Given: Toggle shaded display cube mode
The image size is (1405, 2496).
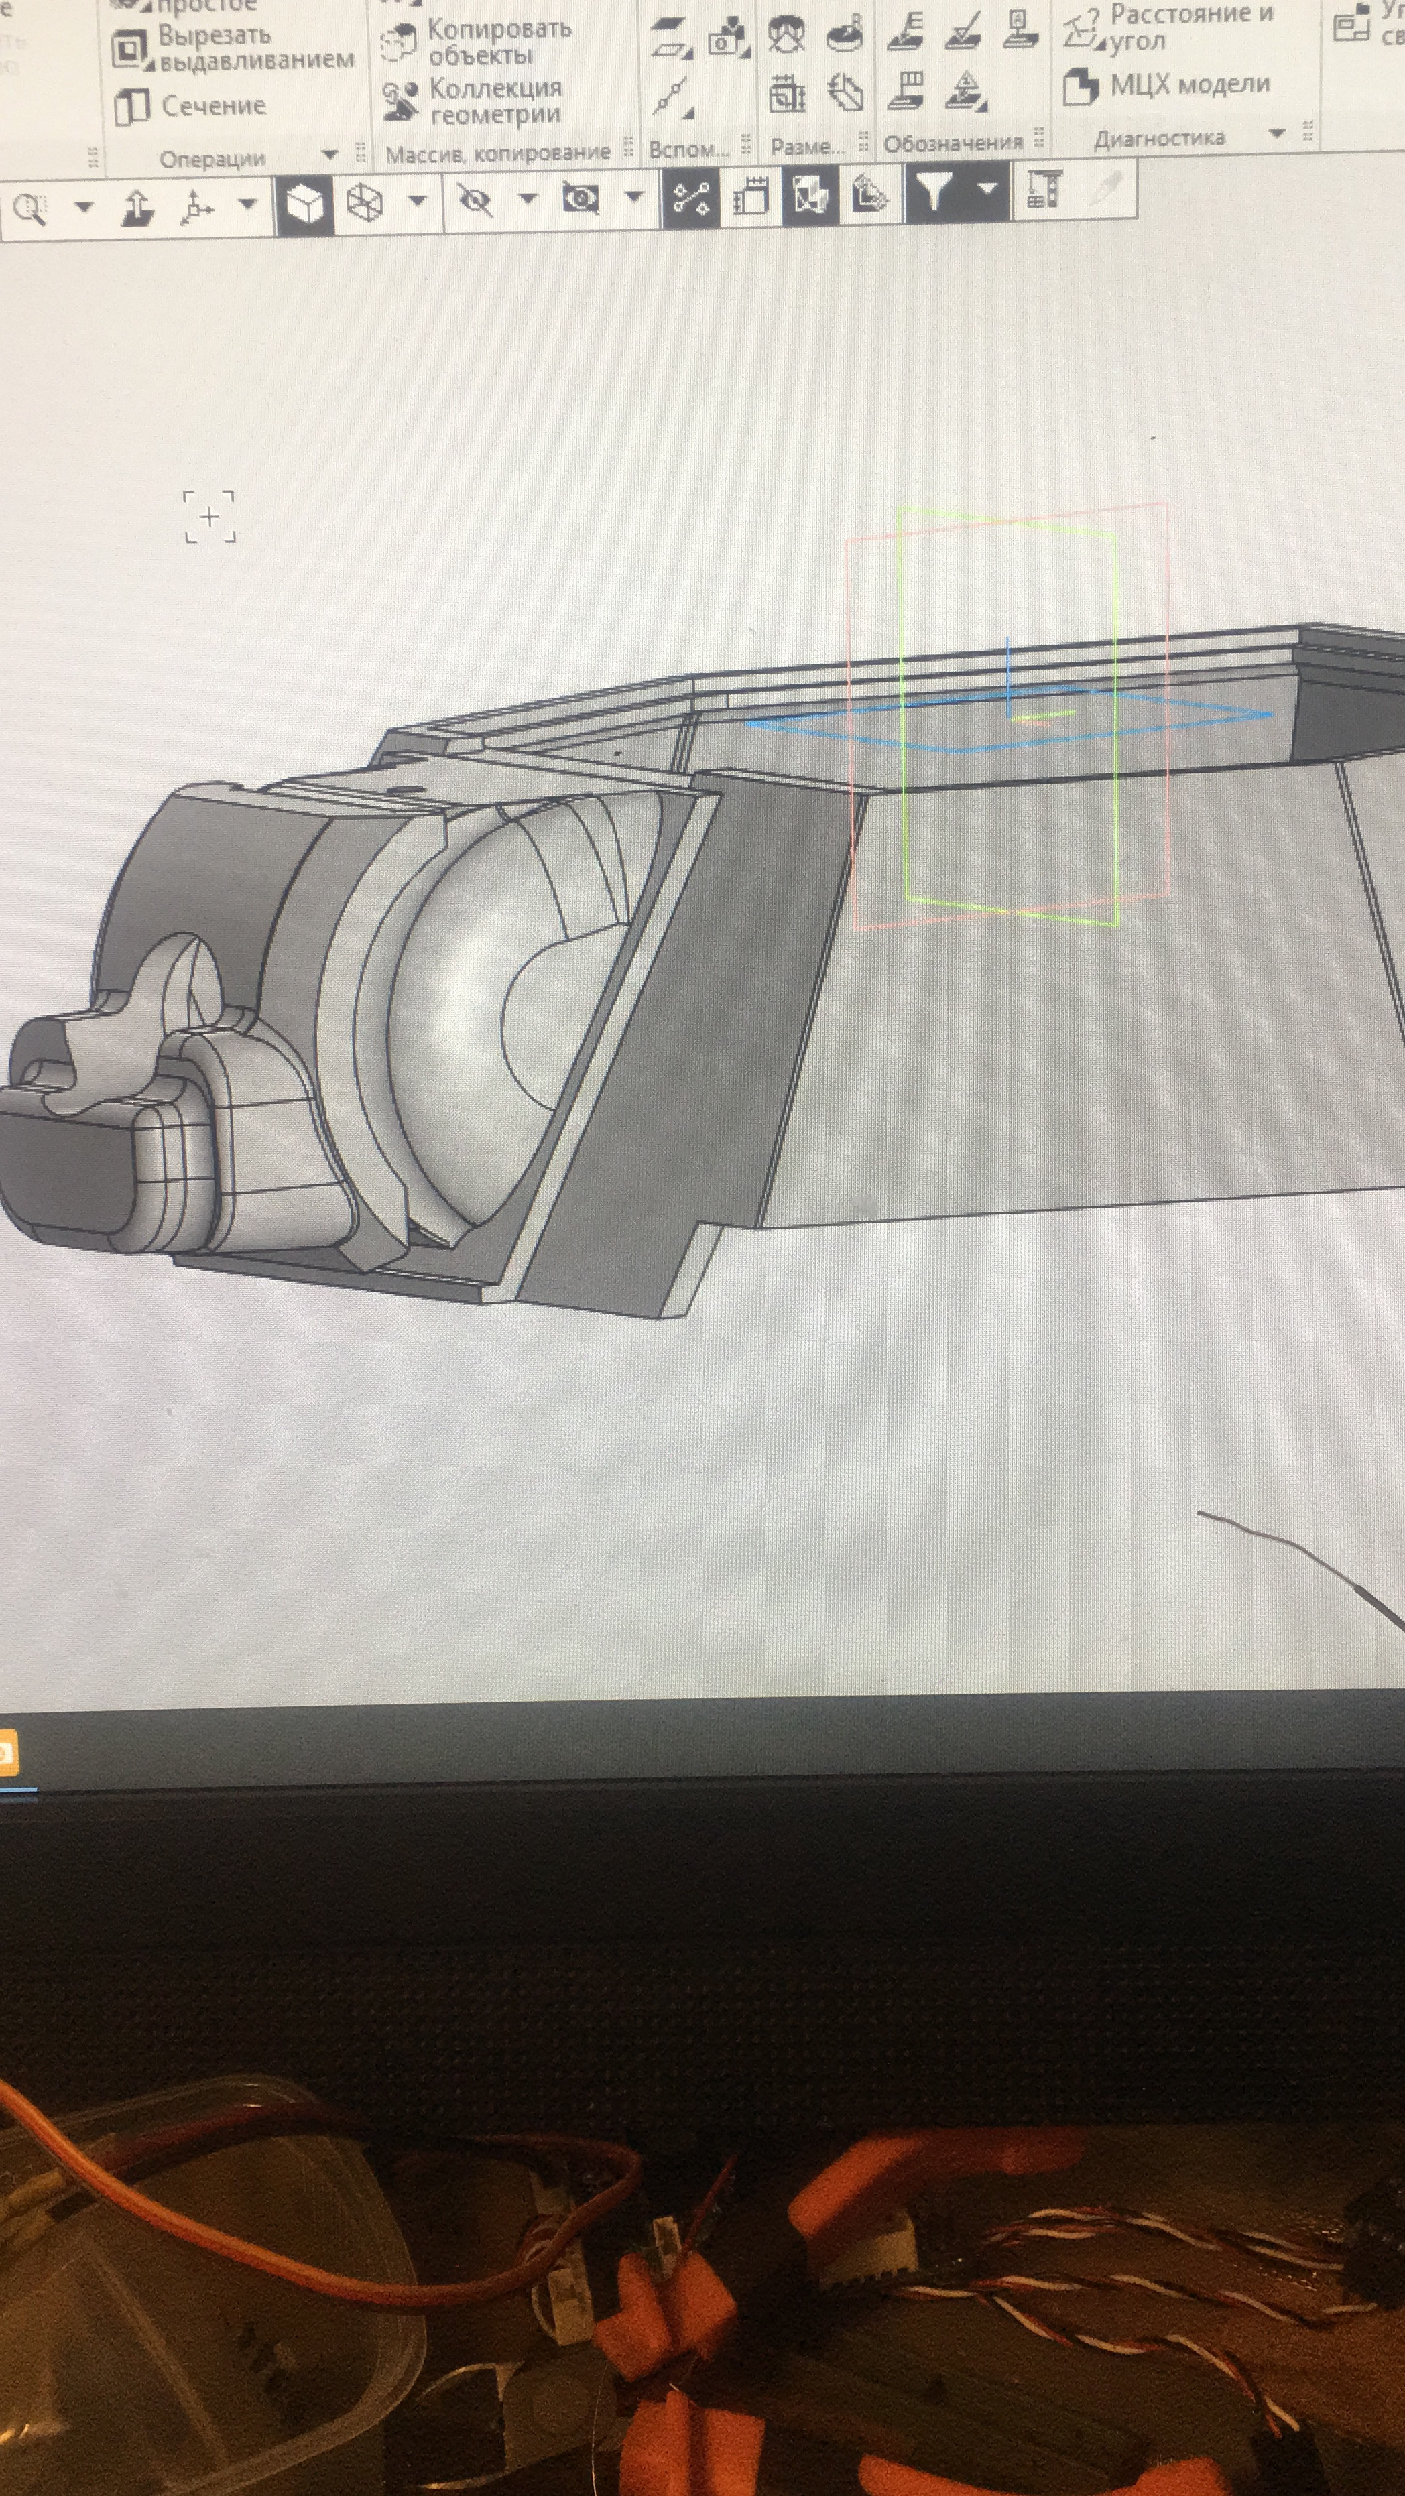Looking at the screenshot, I should pyautogui.click(x=304, y=204).
